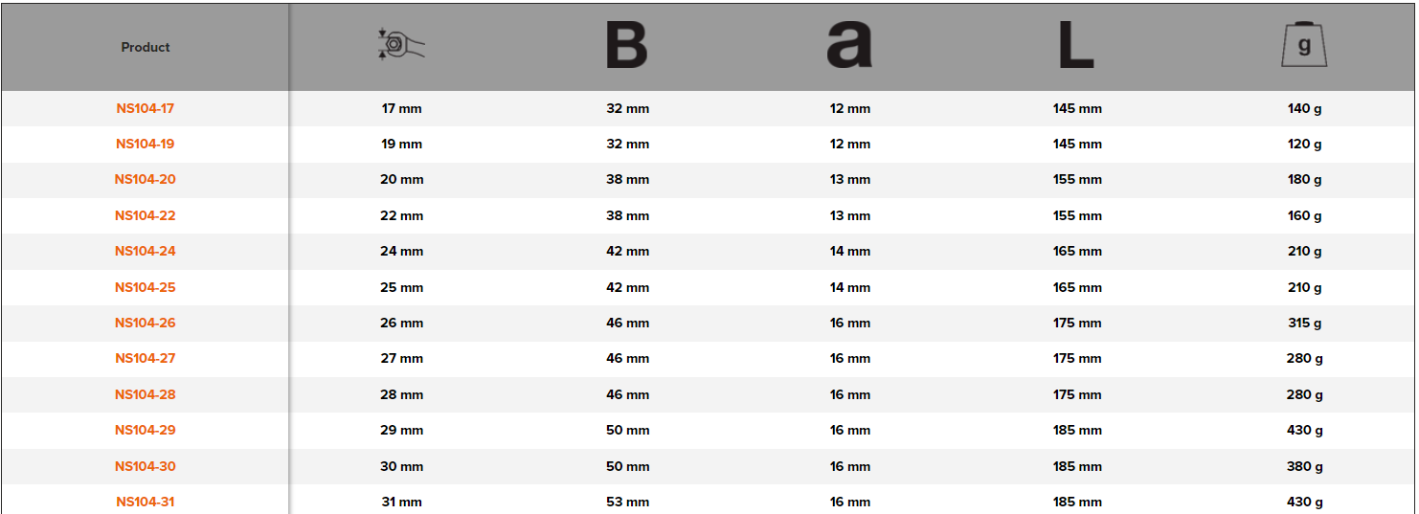Screen dimensions: 1419x514
Task: Click the Product column header
Action: 146,47
